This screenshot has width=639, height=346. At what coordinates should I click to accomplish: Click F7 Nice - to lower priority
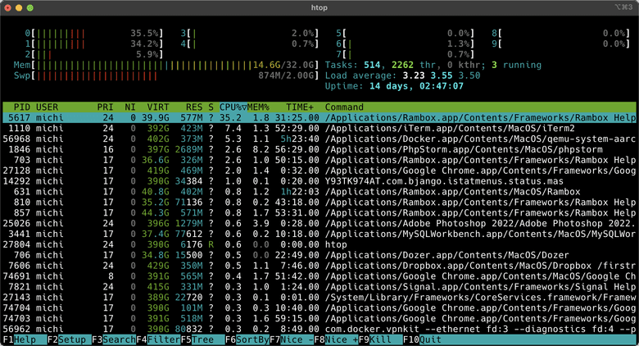[292, 339]
